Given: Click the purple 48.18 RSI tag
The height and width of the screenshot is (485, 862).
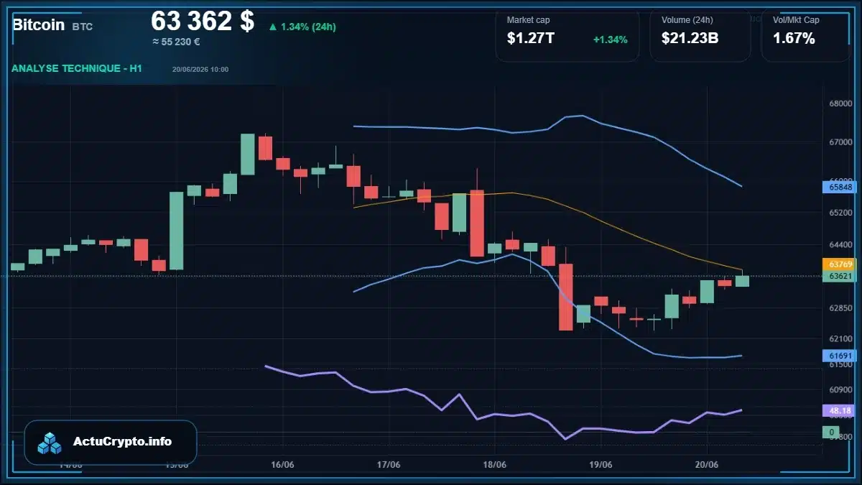Looking at the screenshot, I should pyautogui.click(x=839, y=410).
